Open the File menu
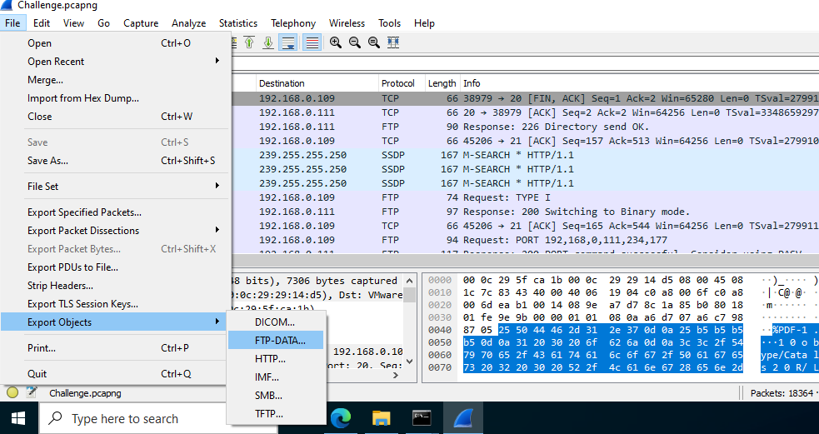The image size is (819, 434). pyautogui.click(x=12, y=23)
